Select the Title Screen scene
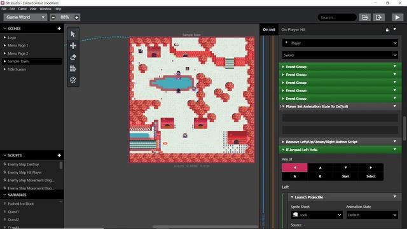 tap(31, 69)
